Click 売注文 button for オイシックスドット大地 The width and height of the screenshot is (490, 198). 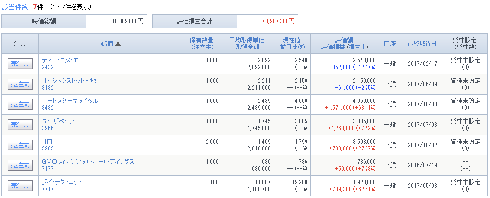pyautogui.click(x=20, y=84)
